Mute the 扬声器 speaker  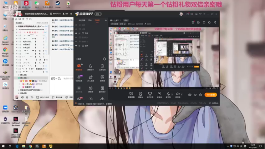tap(178, 95)
